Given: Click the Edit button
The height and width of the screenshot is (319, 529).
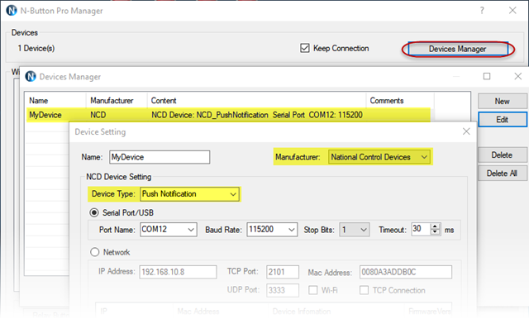Looking at the screenshot, I should point(503,119).
